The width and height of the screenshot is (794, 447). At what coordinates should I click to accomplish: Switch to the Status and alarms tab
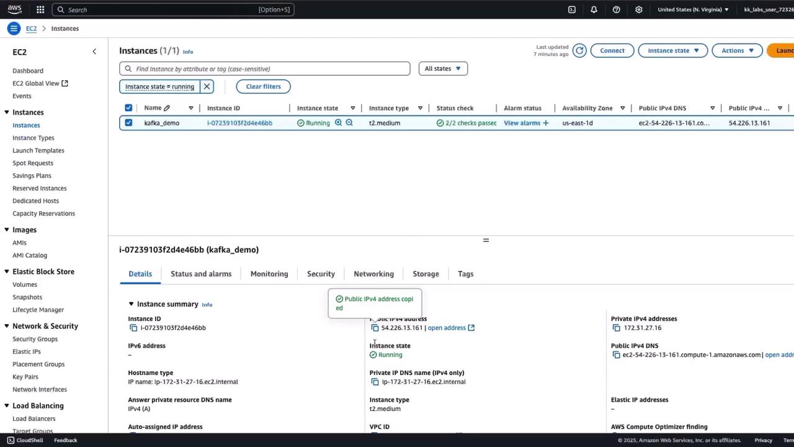201,274
